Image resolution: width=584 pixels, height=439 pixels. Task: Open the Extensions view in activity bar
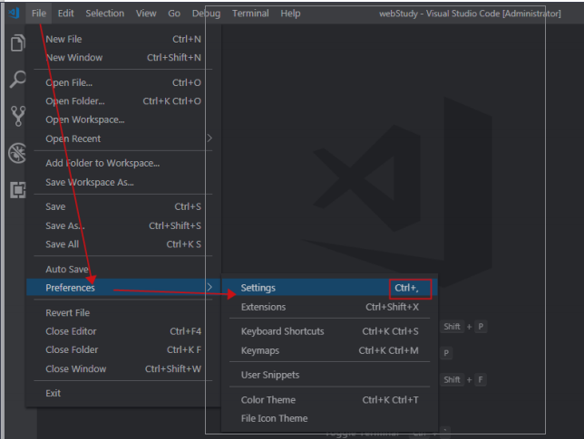click(x=18, y=189)
